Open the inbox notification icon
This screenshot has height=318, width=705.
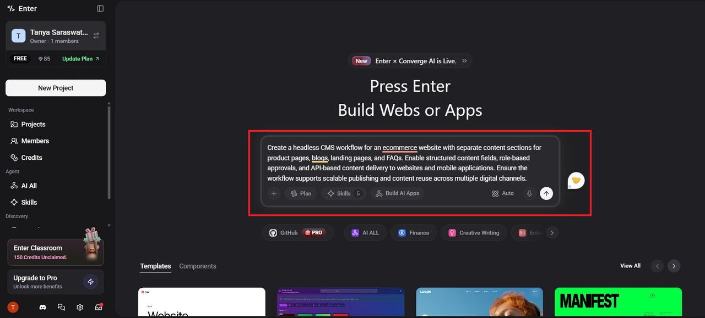99,307
